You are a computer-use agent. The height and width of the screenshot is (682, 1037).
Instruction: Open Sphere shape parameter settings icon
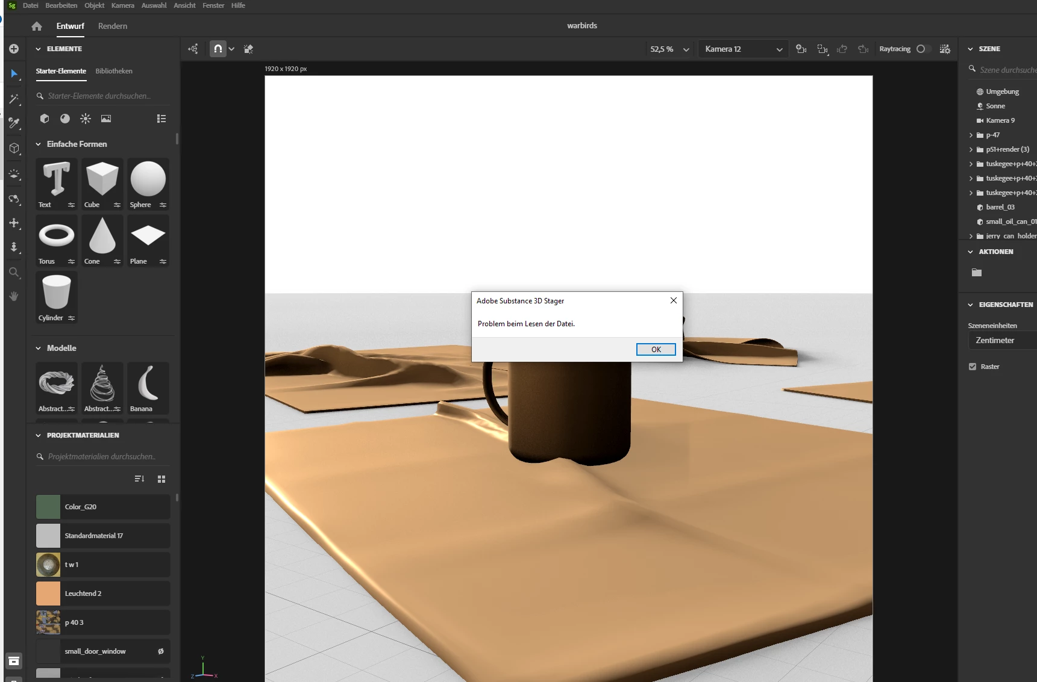[x=163, y=205]
